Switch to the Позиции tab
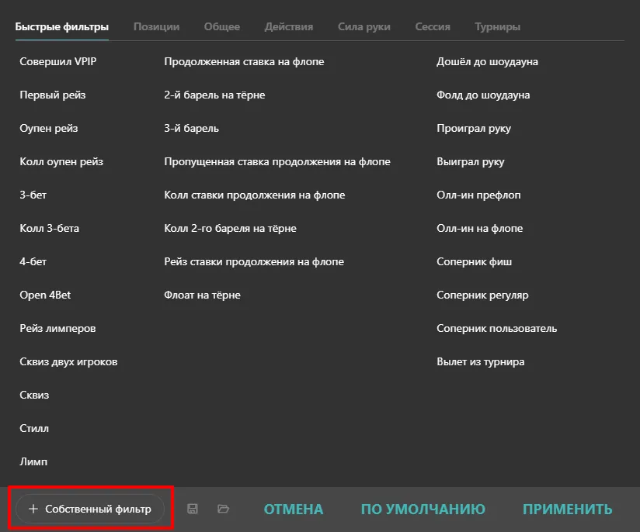This screenshot has width=640, height=532. [156, 26]
